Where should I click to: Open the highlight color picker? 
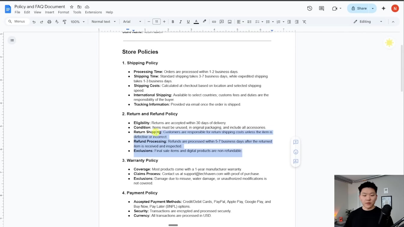[x=204, y=22]
